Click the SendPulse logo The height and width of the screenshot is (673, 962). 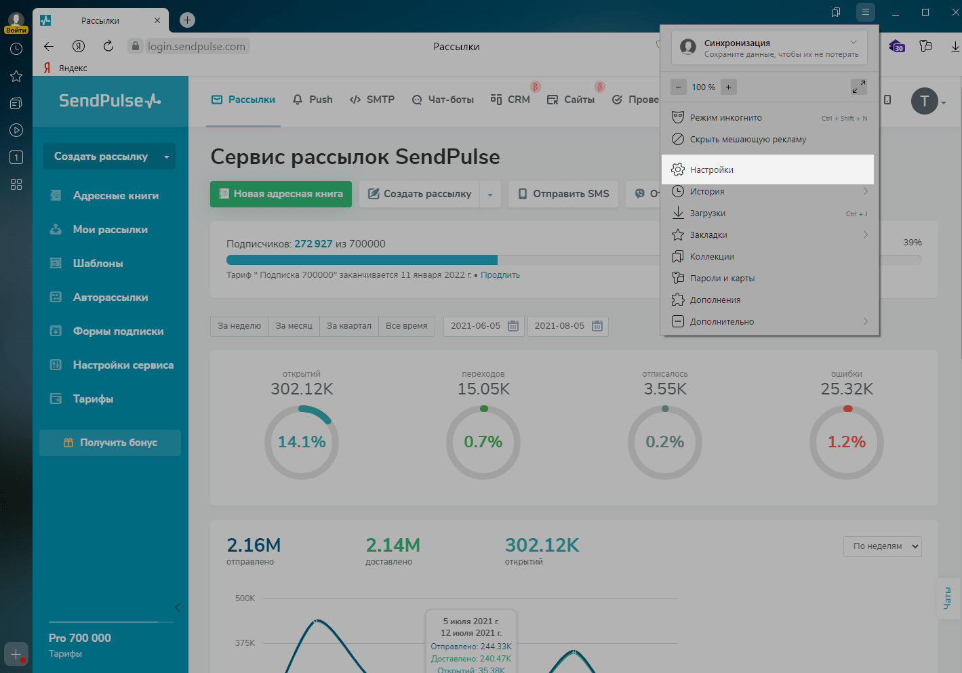110,101
